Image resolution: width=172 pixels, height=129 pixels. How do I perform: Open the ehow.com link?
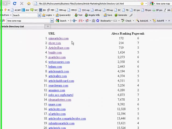(x=55, y=43)
